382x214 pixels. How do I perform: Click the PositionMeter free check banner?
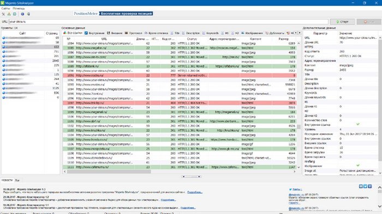click(114, 14)
